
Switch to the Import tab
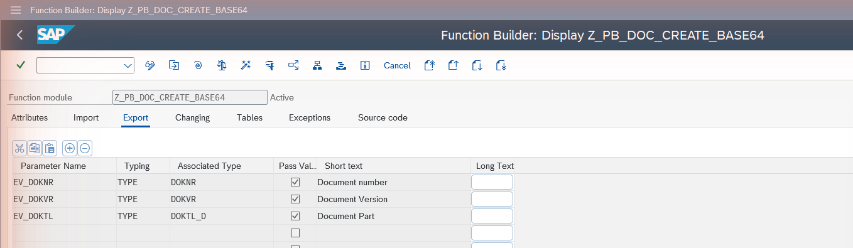[86, 117]
